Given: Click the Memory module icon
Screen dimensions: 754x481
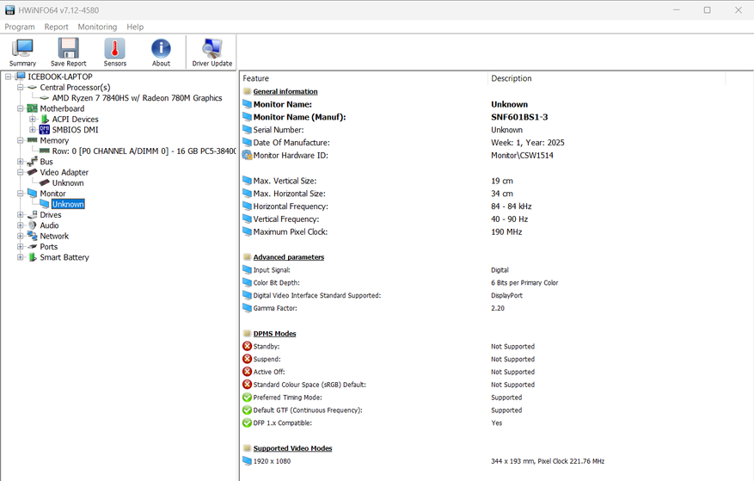Looking at the screenshot, I should coord(32,140).
